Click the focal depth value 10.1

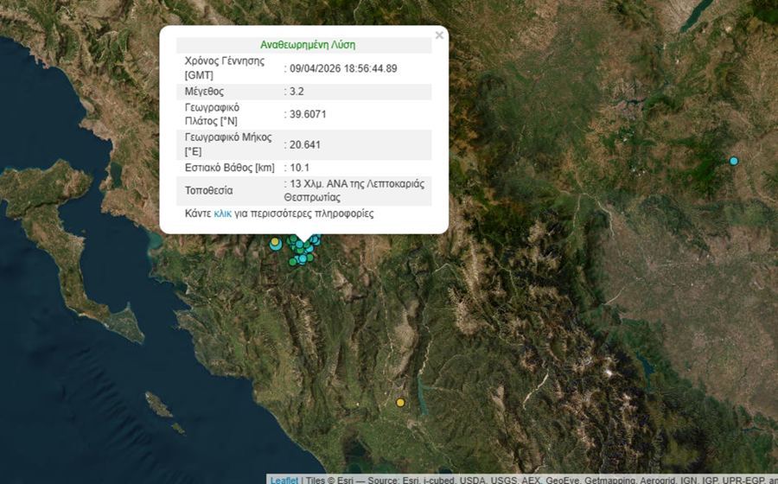click(x=299, y=168)
